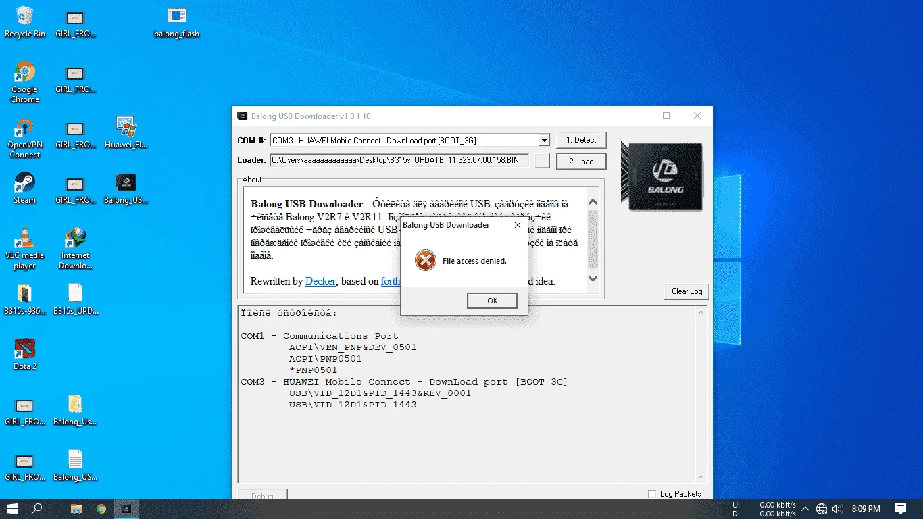Open File Explorer from the taskbar

[76, 509]
